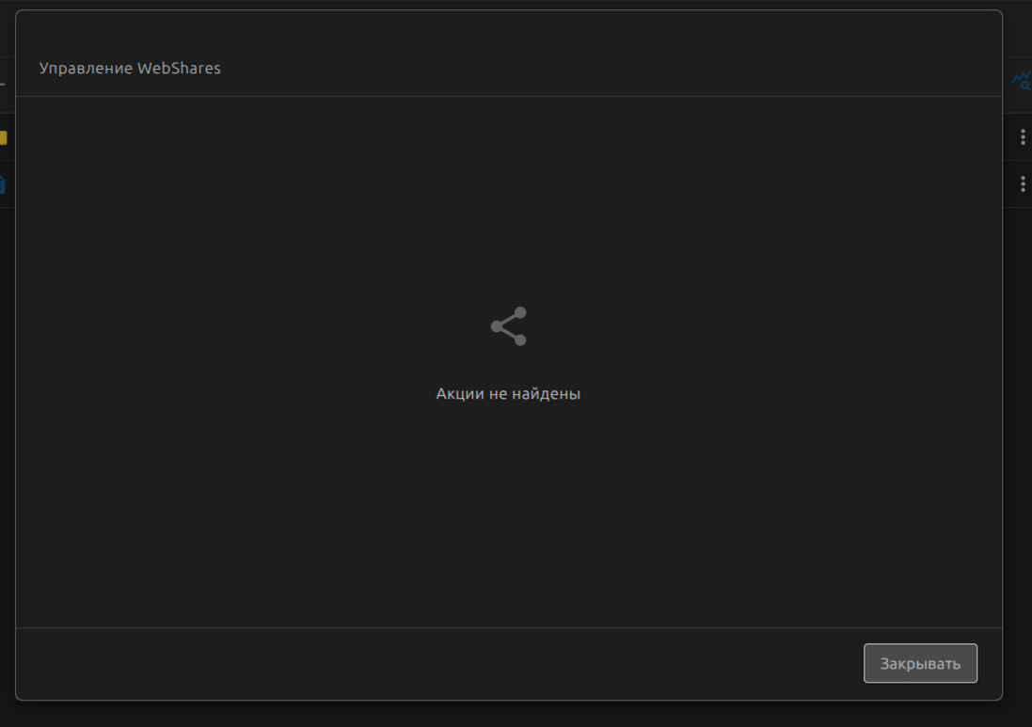This screenshot has height=727, width=1032.
Task: Click the Закрывать button
Action: coord(920,663)
